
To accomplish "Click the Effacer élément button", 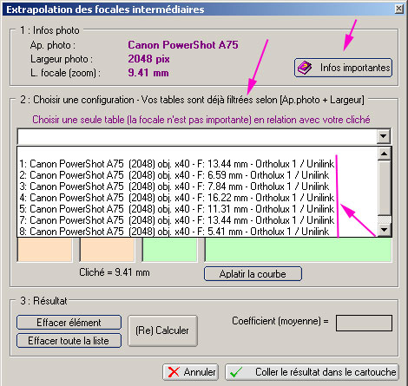I will point(69,323).
